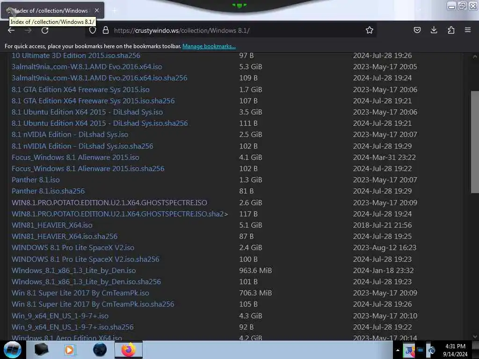
Task: Select the date 2018-Jul-21 21:56
Action: pos(382,225)
